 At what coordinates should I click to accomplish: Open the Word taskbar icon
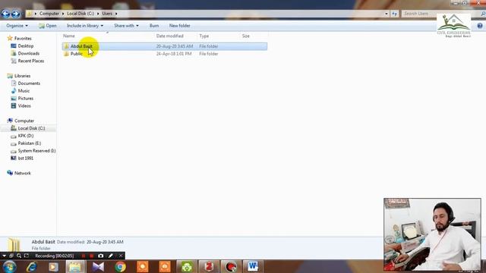(253, 266)
